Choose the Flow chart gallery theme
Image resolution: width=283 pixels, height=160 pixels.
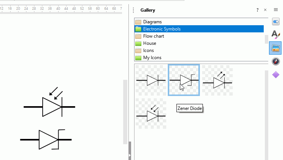coord(153,36)
